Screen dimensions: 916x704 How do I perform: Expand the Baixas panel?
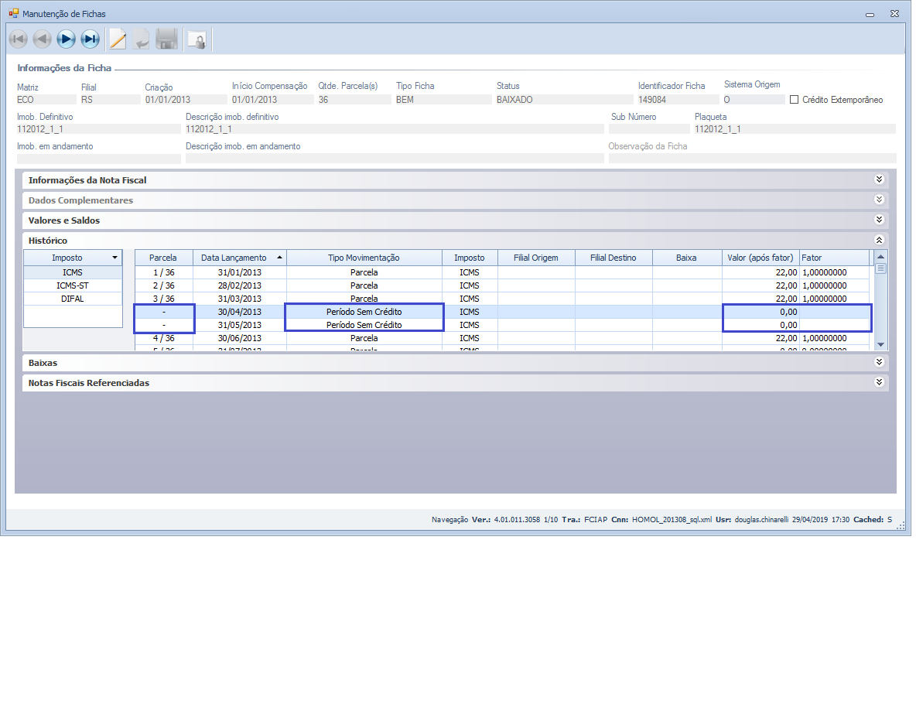(x=878, y=362)
